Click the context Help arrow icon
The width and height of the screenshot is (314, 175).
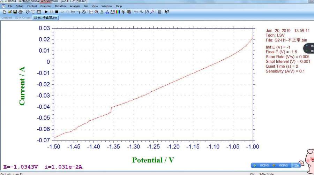(x=167, y=12)
